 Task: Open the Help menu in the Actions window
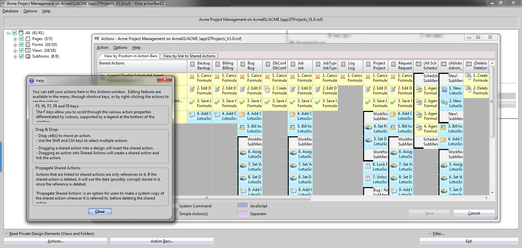[x=136, y=48]
